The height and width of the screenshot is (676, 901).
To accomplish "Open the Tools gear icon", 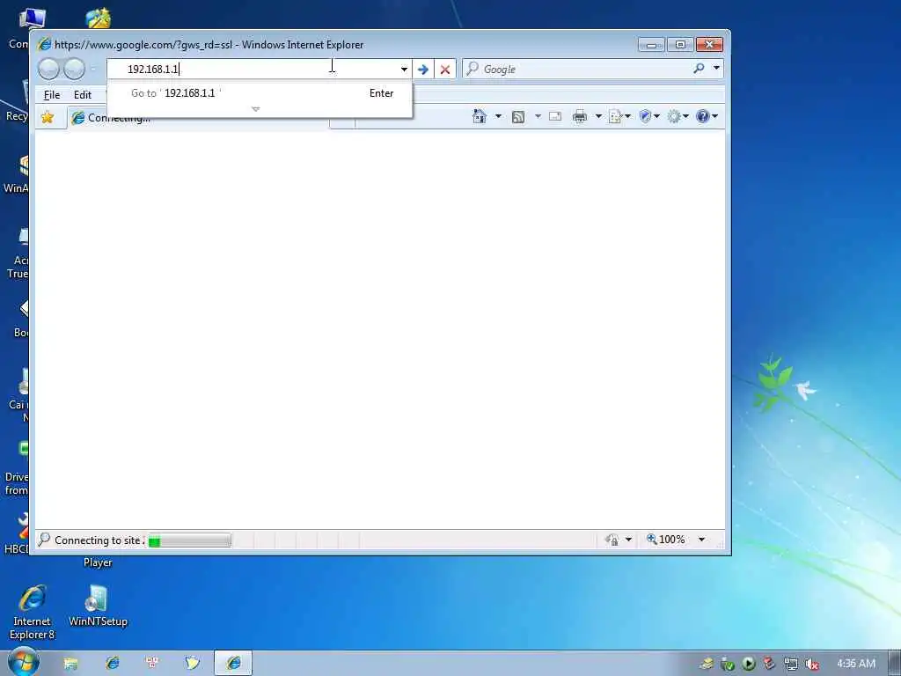I will point(674,117).
